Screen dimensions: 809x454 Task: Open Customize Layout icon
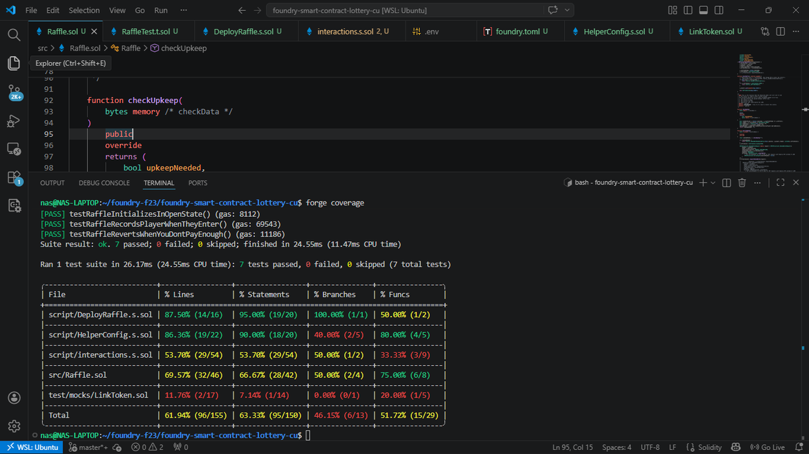tap(672, 10)
